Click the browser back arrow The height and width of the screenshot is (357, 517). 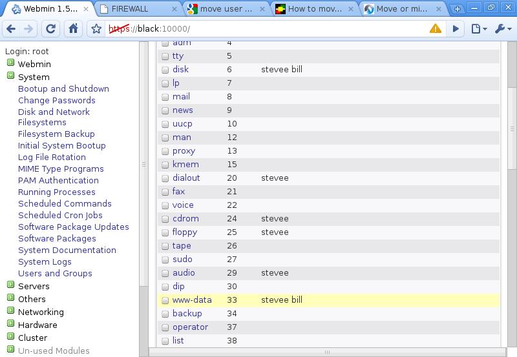12,29
